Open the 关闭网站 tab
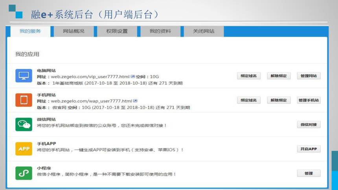This screenshot has width=338, height=190. (x=204, y=31)
